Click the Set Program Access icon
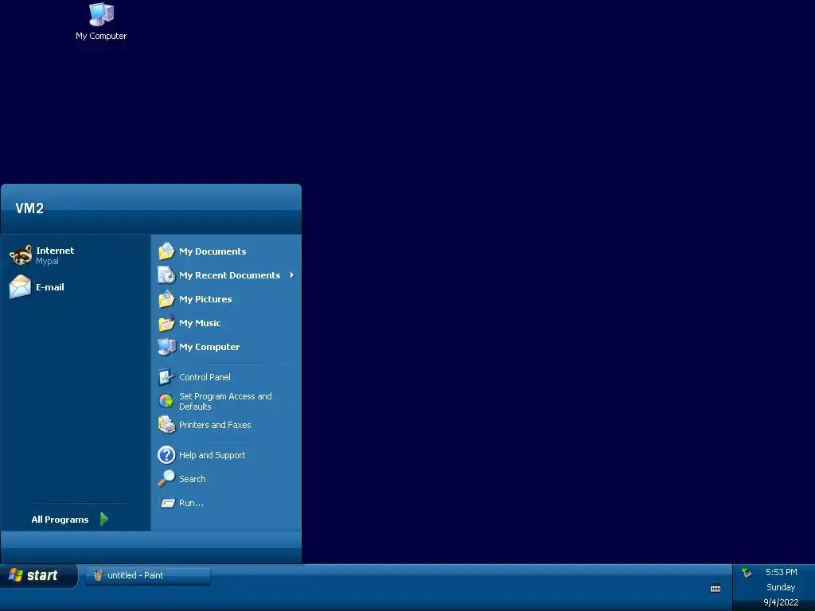The width and height of the screenshot is (815, 611). [x=166, y=401]
